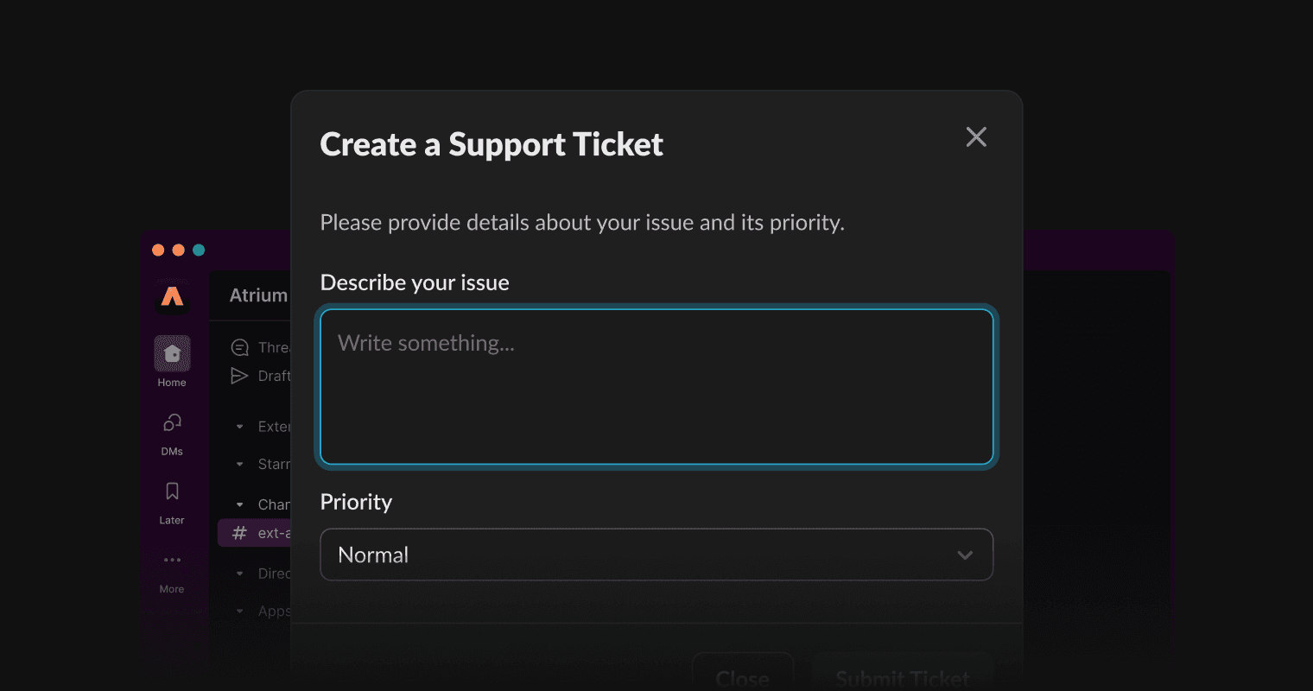Click into the Describe your issue text area

656,387
